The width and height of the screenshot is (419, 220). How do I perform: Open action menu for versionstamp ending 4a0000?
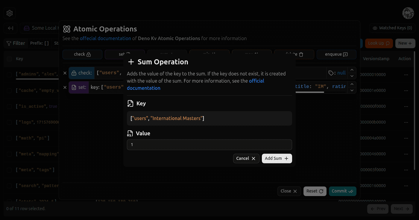[406, 138]
